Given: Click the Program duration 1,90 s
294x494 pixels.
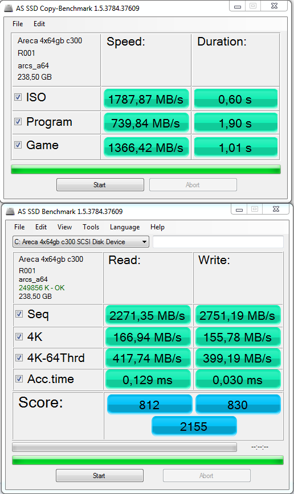Looking at the screenshot, I should coord(235,123).
